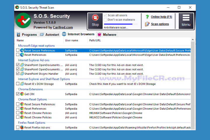Viewport: 210px width, 140px height.
Task: Check the Reset Firefox Ad-ons checkbox
Action: [18, 127]
